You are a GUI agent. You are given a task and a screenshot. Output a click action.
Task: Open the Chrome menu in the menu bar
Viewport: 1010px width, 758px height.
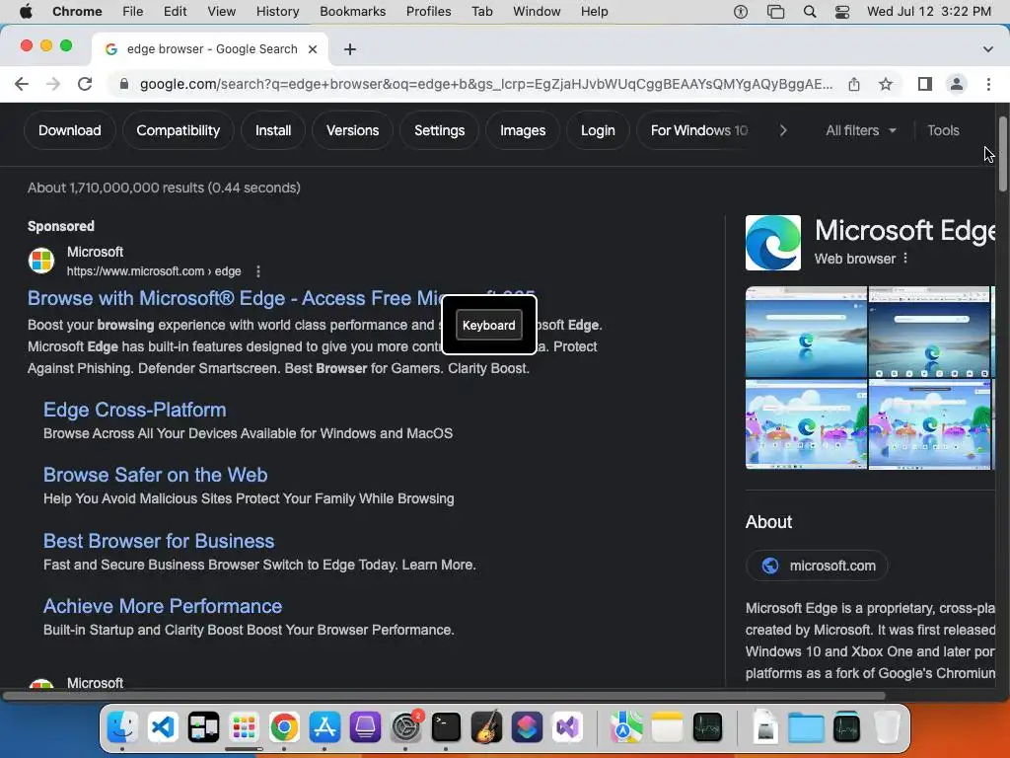click(x=77, y=12)
